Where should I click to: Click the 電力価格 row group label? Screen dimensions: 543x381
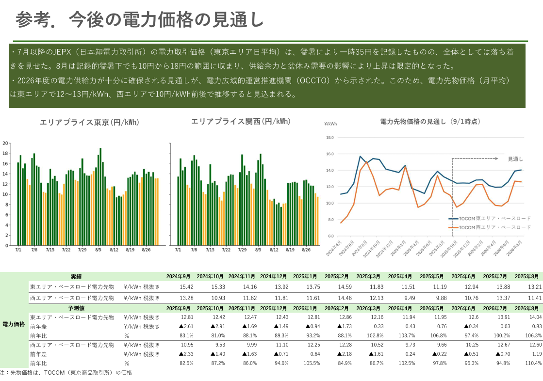pos(14,324)
